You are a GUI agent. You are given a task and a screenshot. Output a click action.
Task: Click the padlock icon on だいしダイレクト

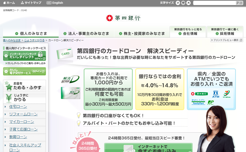(40, 54)
